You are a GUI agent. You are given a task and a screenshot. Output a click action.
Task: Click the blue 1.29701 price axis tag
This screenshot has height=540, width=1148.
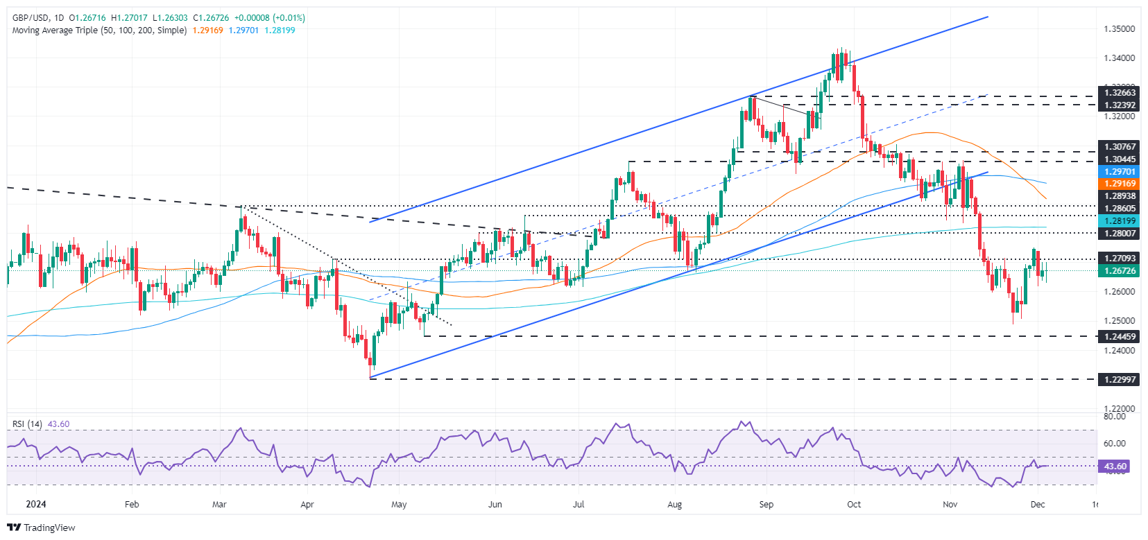[x=1120, y=171]
